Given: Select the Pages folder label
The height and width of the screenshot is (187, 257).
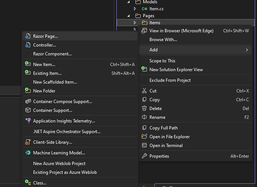Looking at the screenshot, I should pos(148,16).
